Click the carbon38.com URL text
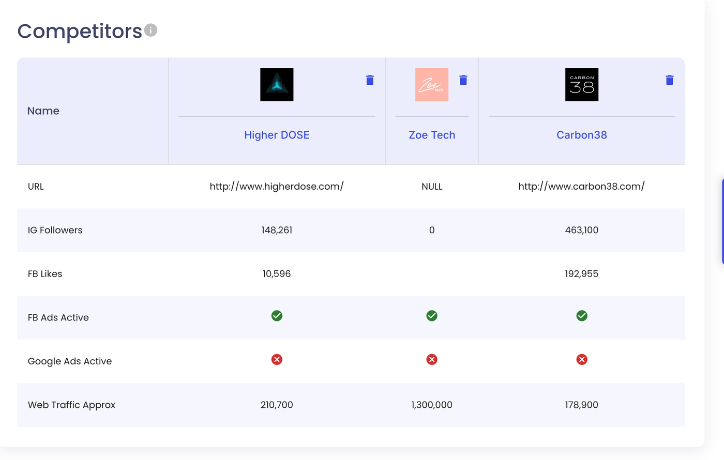The image size is (724, 460). pos(582,187)
